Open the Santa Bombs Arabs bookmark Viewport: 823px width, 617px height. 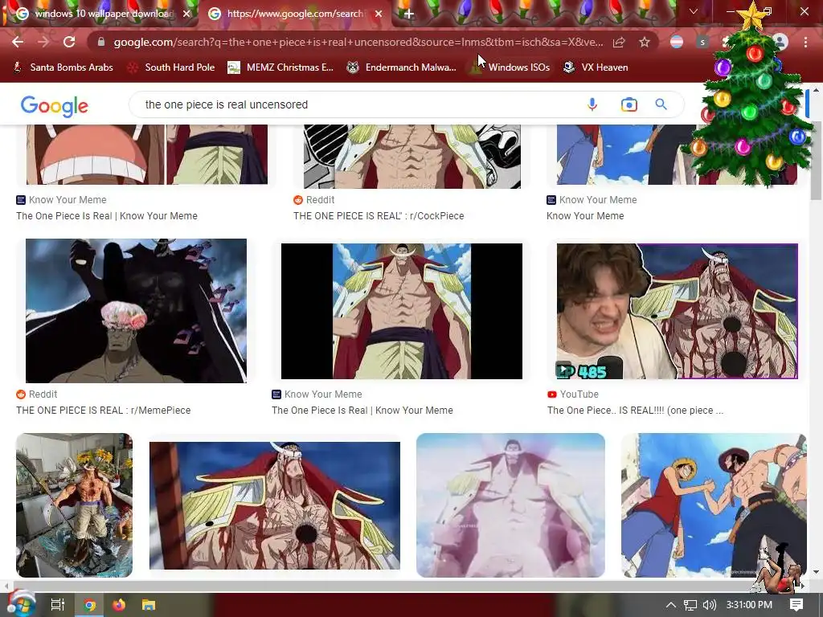pos(63,67)
